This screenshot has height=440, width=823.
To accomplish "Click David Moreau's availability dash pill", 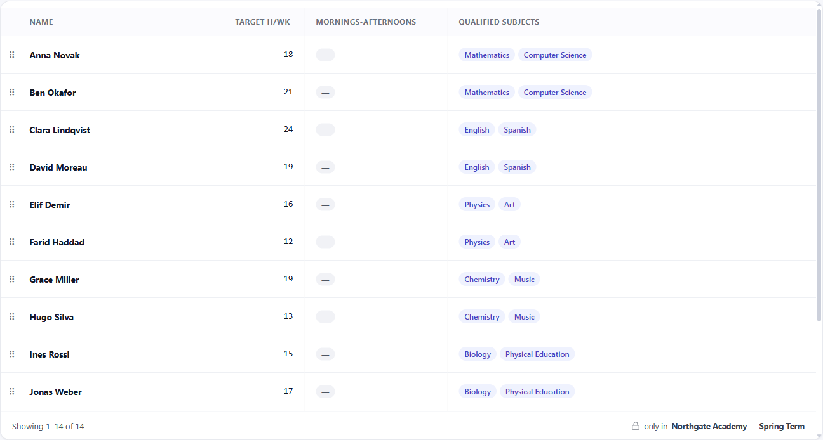I will tap(325, 167).
